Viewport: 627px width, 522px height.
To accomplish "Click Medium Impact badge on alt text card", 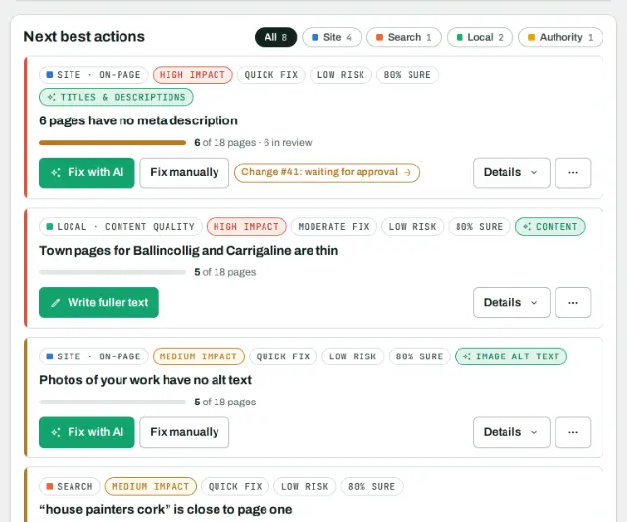I will [x=198, y=356].
